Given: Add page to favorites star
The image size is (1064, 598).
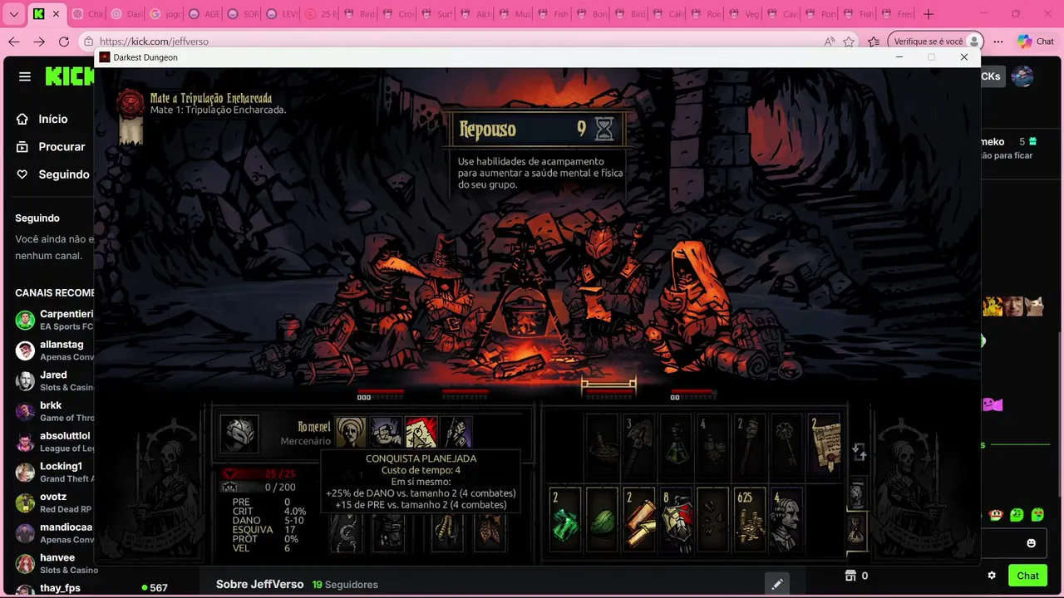Looking at the screenshot, I should click(x=849, y=42).
